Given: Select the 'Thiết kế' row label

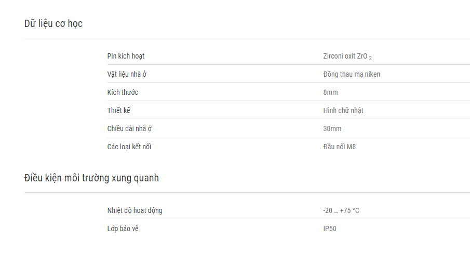Looking at the screenshot, I should (119, 110).
